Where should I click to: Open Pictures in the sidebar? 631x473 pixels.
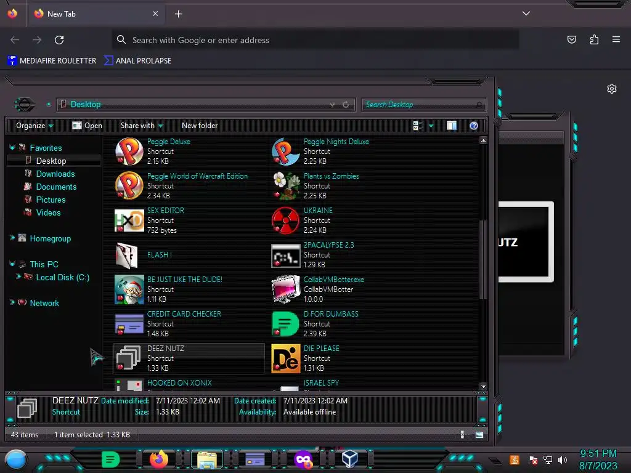coord(51,200)
